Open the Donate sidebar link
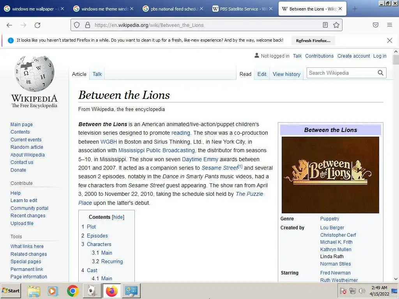This screenshot has height=299, width=399. (18, 170)
